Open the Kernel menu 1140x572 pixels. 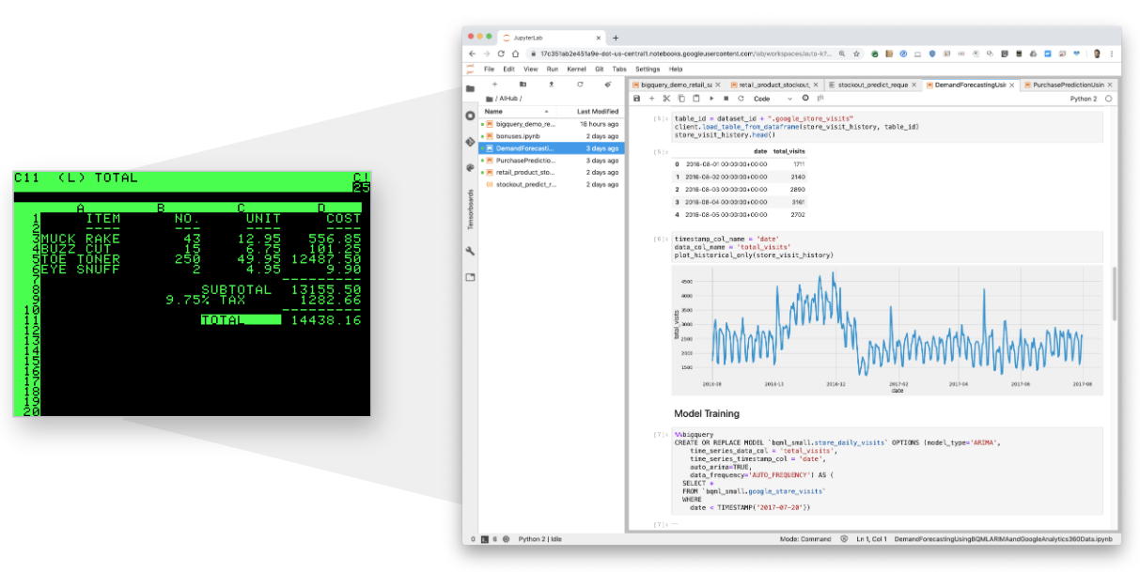576,69
